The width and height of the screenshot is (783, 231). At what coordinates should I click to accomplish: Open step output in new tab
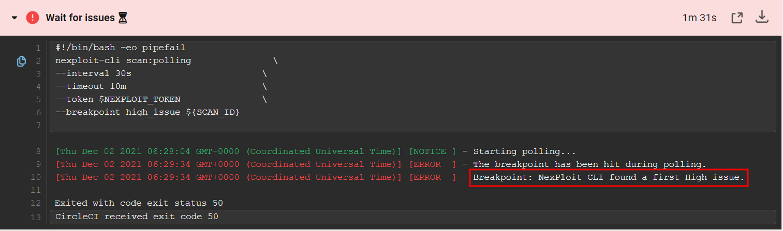coord(737,18)
